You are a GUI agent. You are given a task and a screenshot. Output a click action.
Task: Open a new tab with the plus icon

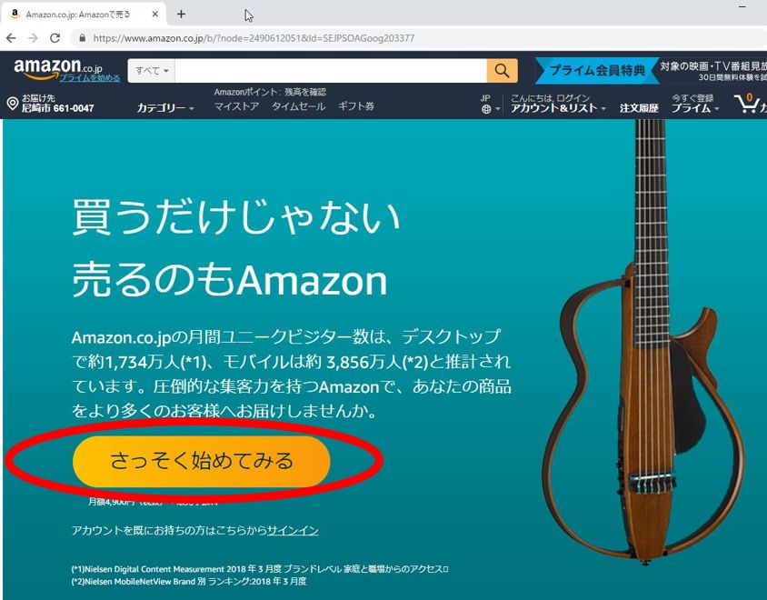[x=181, y=15]
